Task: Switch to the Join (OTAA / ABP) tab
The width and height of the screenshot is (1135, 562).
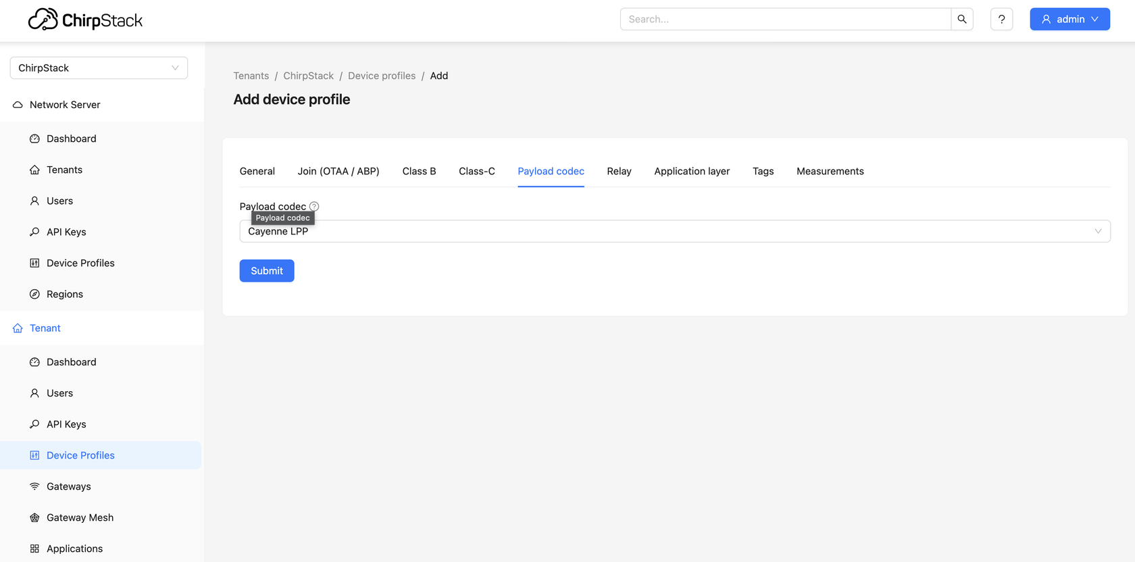Action: coord(338,172)
